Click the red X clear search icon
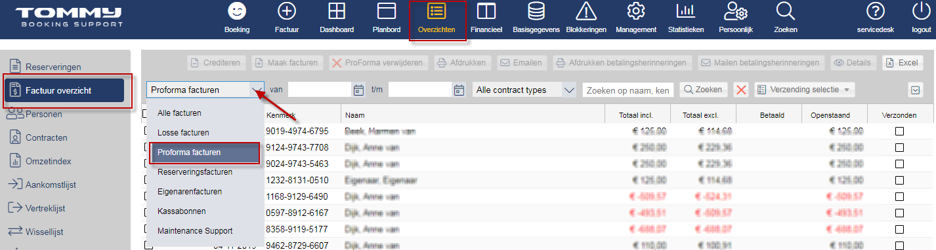The image size is (936, 250). point(741,90)
